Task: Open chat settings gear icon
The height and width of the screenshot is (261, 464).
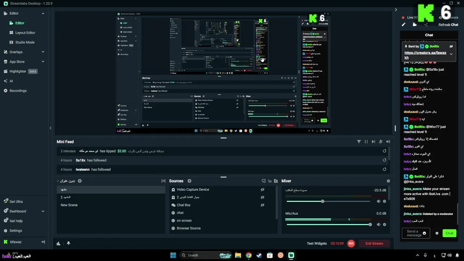Action: click(437, 233)
